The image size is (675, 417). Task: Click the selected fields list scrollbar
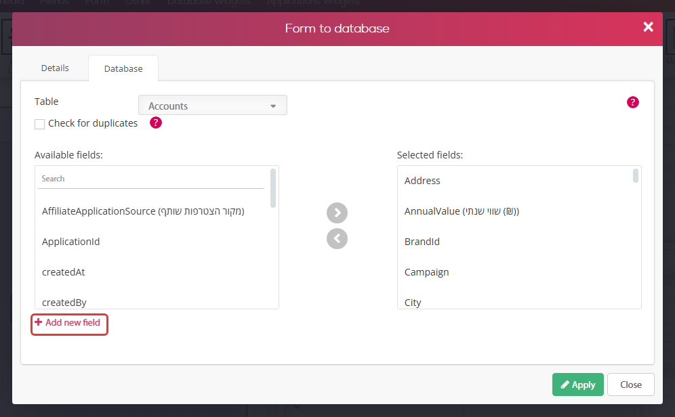(x=636, y=176)
